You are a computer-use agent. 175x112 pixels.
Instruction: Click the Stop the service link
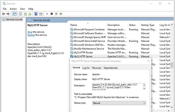click(x=30, y=32)
